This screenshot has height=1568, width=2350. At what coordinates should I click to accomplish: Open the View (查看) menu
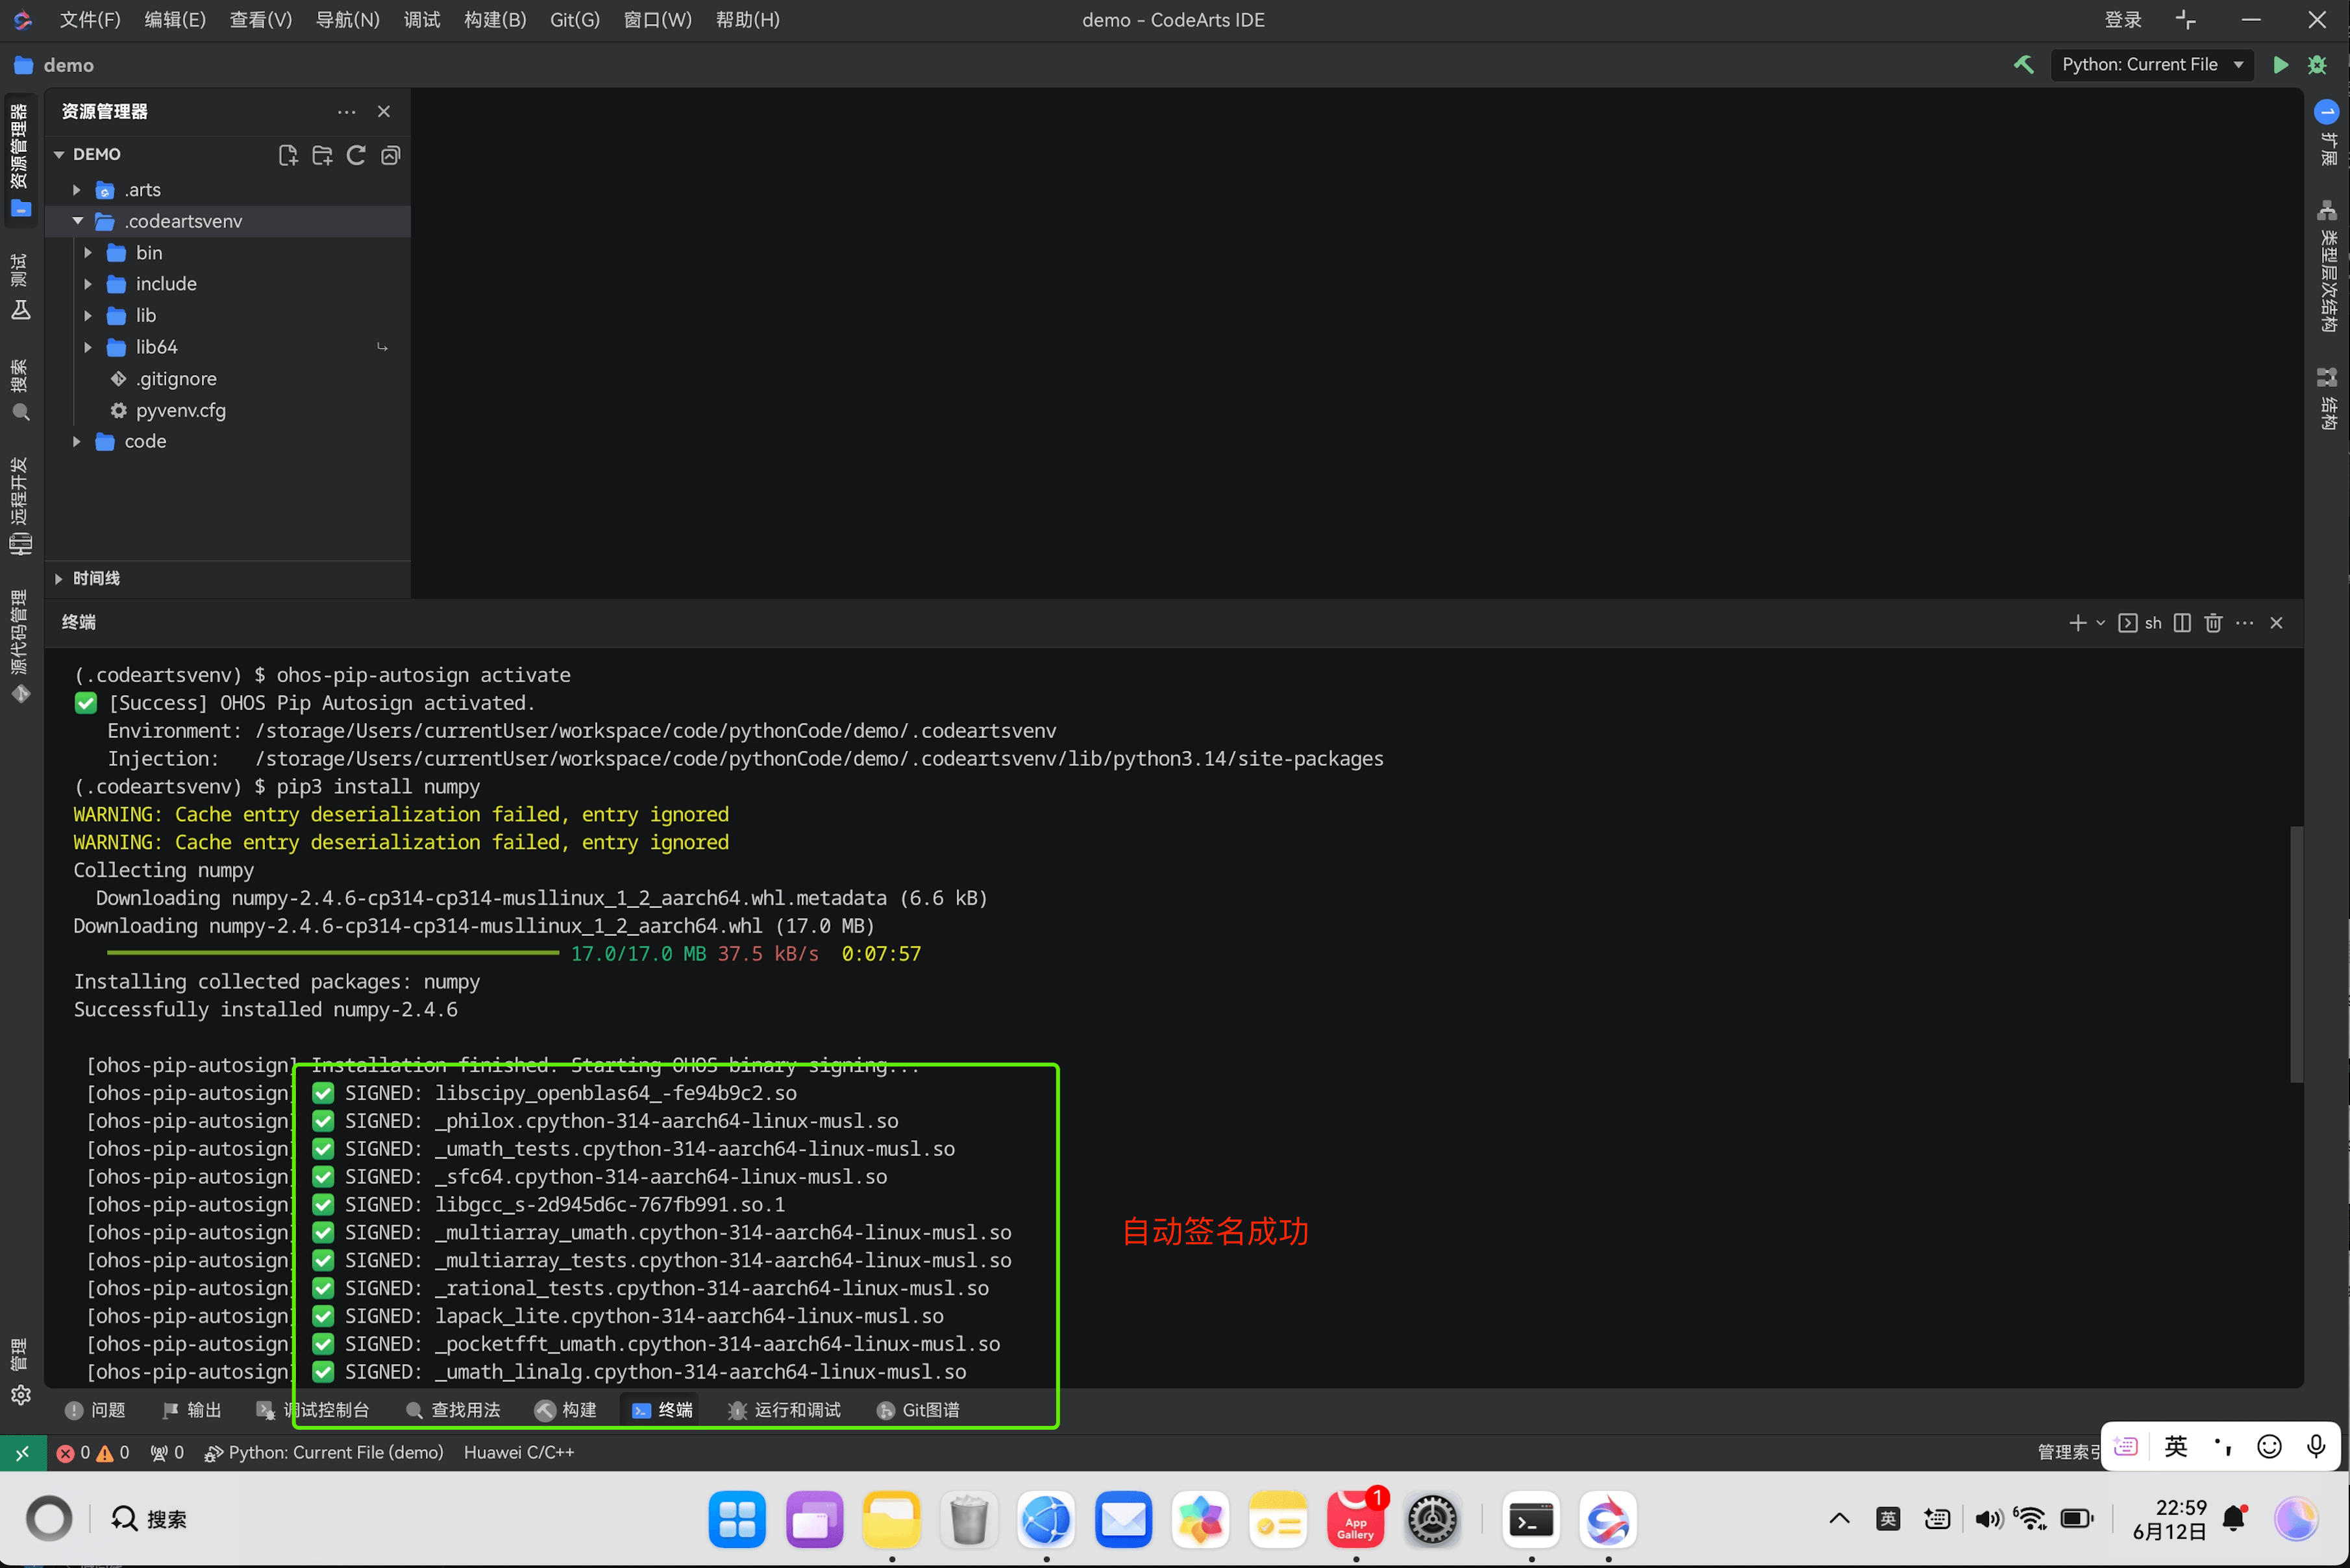coord(260,20)
